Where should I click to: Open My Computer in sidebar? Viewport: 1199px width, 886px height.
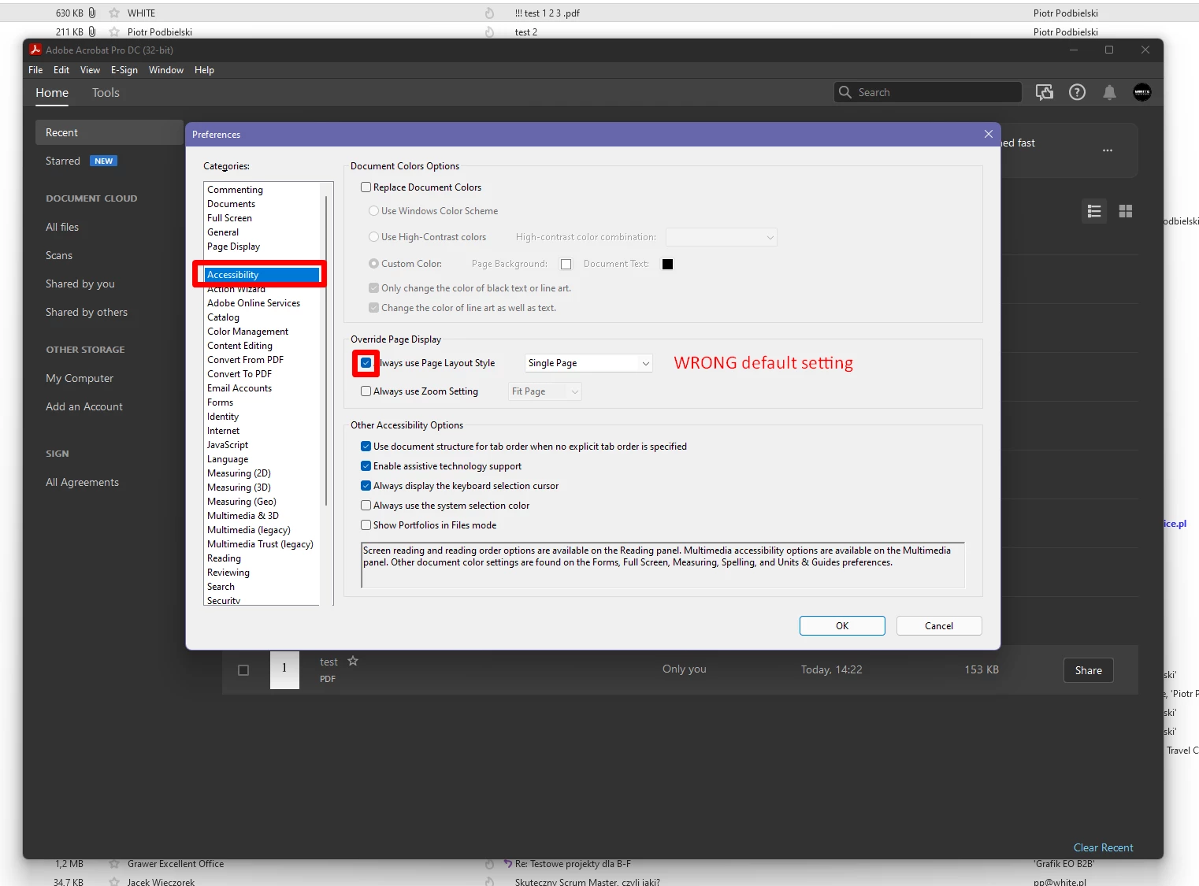coord(80,378)
